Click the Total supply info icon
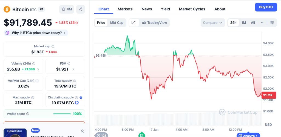This screenshot has width=281, height=137. [75, 81]
